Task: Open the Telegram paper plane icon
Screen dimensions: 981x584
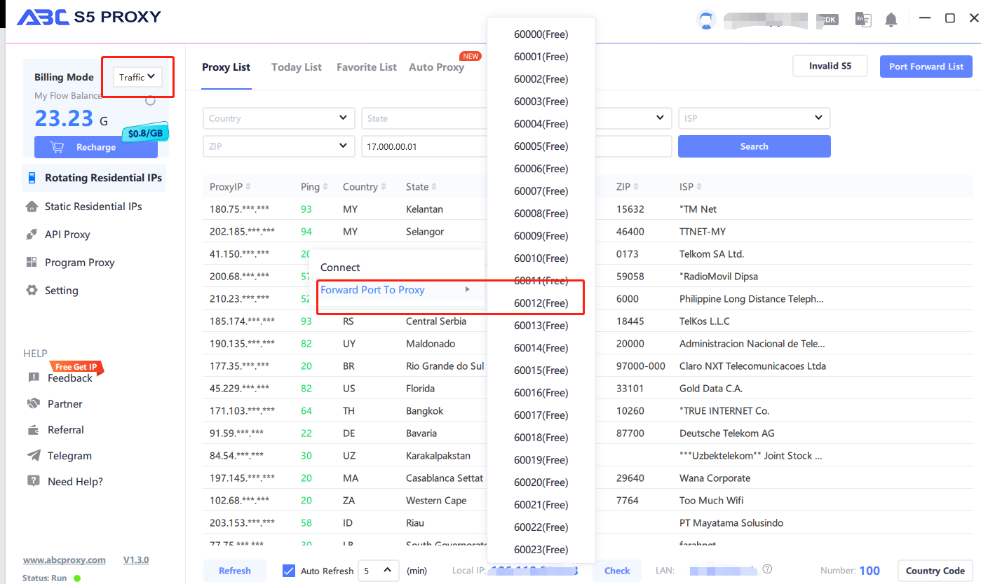Action: (x=34, y=456)
